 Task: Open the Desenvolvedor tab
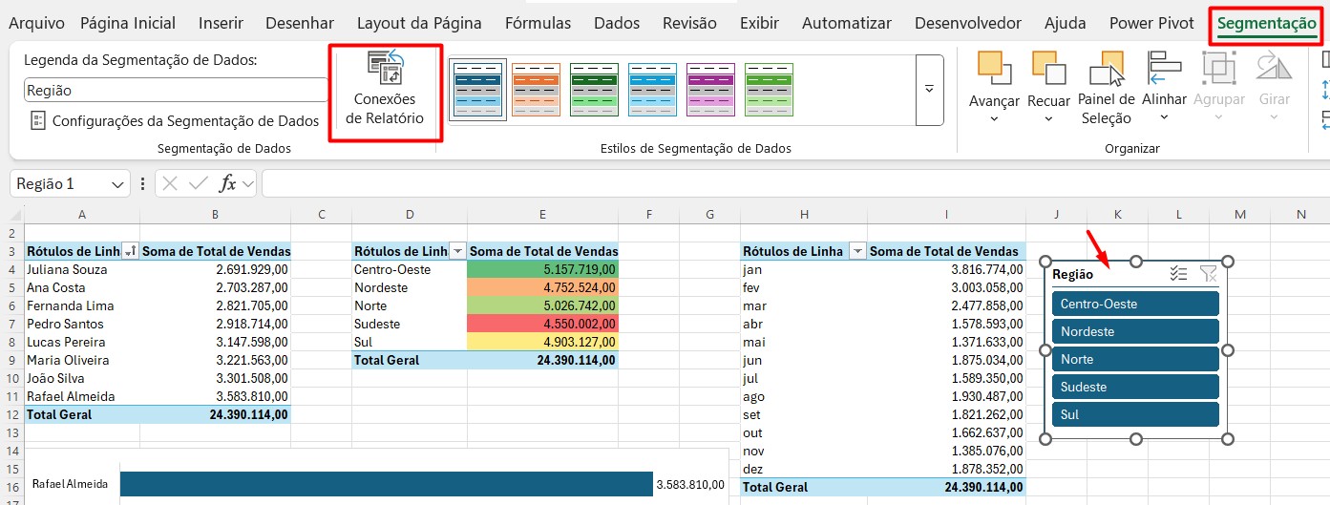(968, 23)
